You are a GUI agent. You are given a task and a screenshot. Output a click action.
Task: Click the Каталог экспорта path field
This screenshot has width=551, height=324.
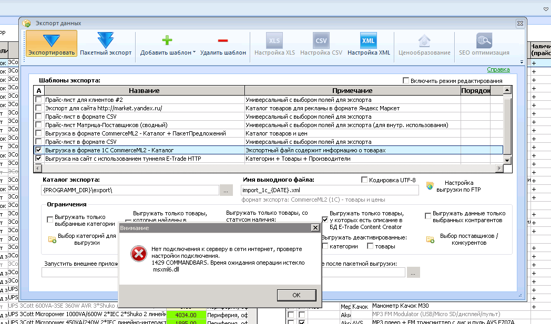pyautogui.click(x=130, y=190)
